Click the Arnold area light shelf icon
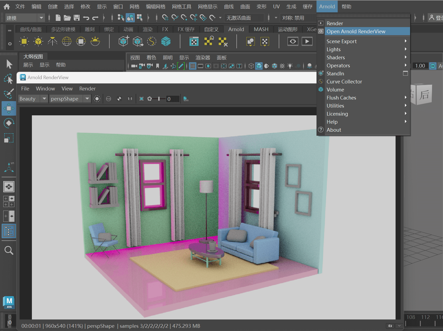The width and height of the screenshot is (443, 331). tap(24, 41)
